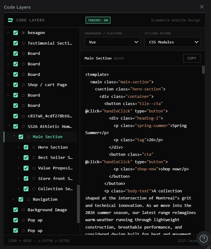This screenshot has width=211, height=249.
Task: Open the Framework / Platform Vue dropdown
Action: 112,42
